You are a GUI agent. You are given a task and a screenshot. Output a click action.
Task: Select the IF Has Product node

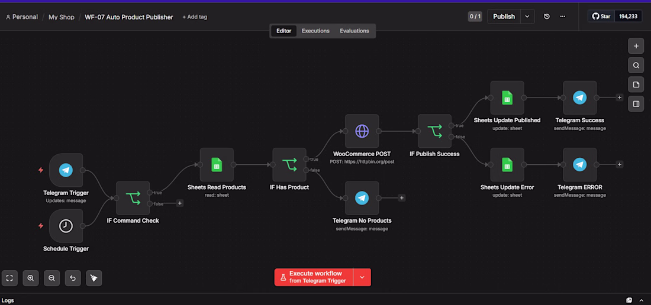pyautogui.click(x=289, y=164)
